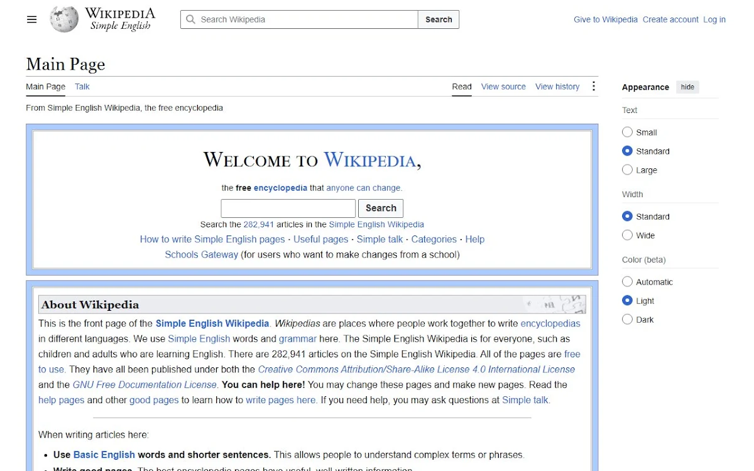
Task: Click 'From Simple English Wikipedia' tagline text
Action: click(124, 107)
